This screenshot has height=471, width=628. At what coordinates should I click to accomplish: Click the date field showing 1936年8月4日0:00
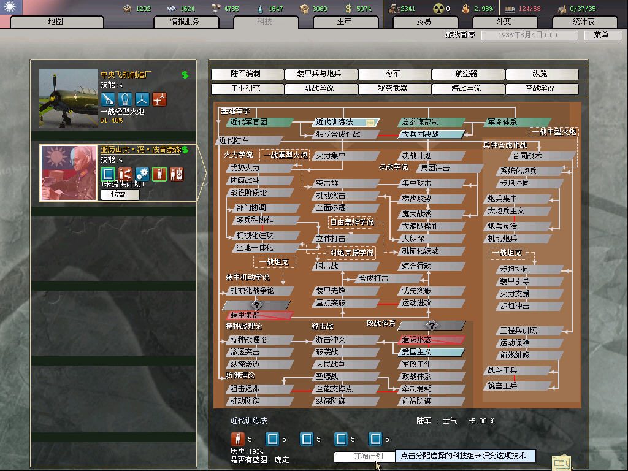point(529,35)
